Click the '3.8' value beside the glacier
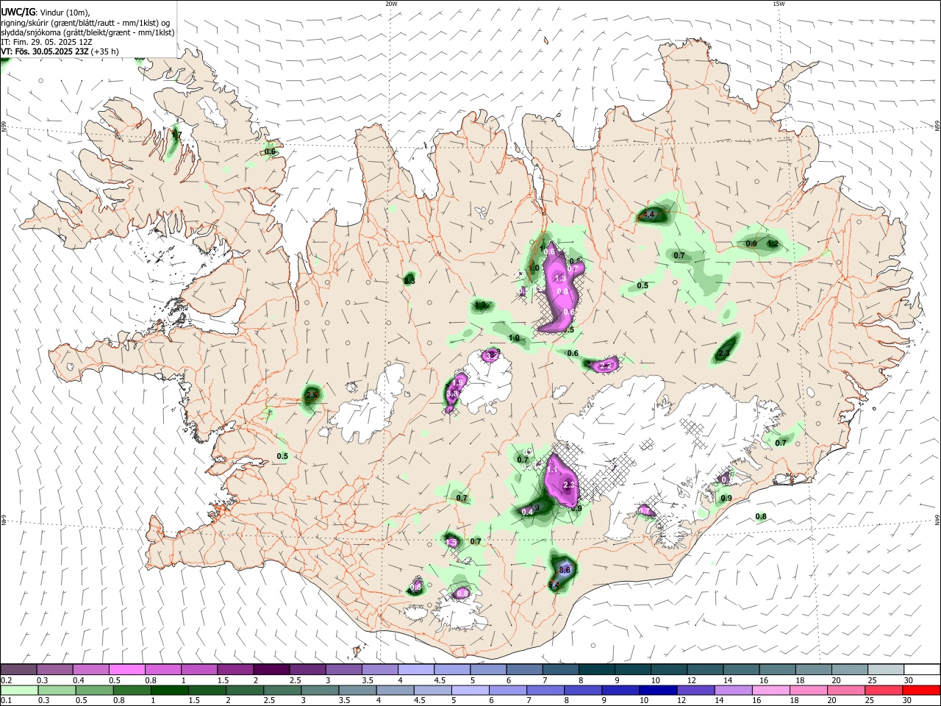Screen dimensions: 941x706 click(x=453, y=394)
